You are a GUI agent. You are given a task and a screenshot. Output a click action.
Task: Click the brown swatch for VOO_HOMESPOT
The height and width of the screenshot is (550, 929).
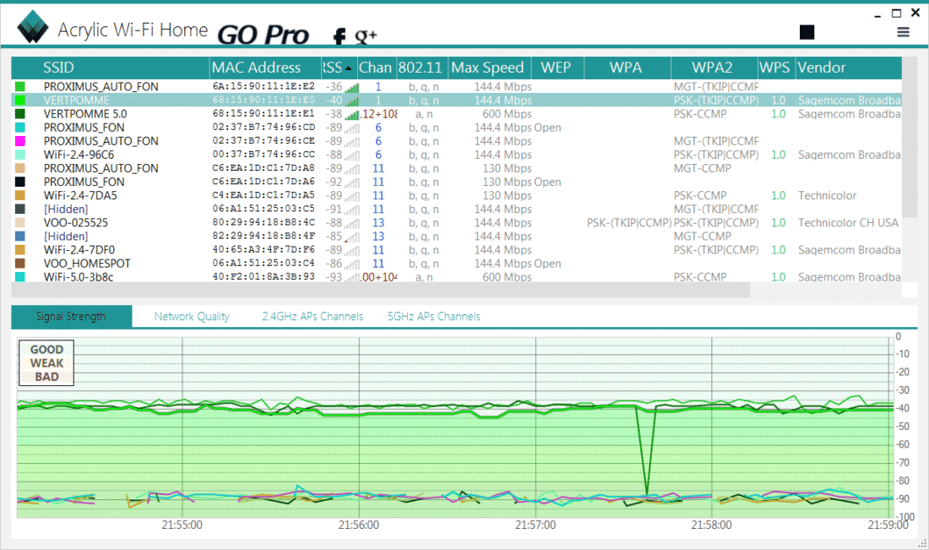coord(20,263)
